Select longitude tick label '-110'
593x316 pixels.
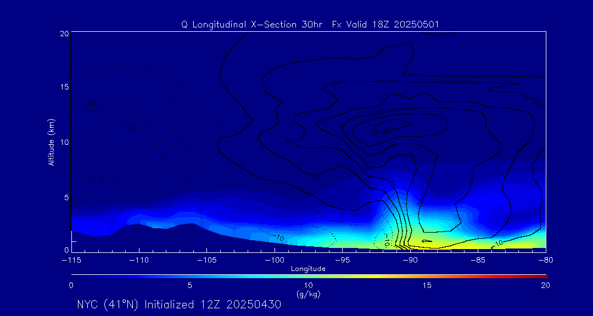139,260
